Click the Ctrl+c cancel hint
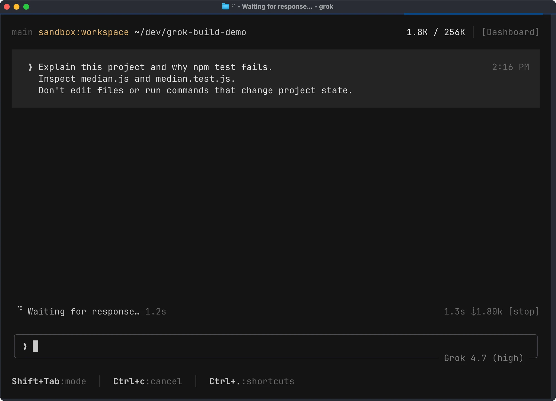The height and width of the screenshot is (401, 556). click(148, 381)
